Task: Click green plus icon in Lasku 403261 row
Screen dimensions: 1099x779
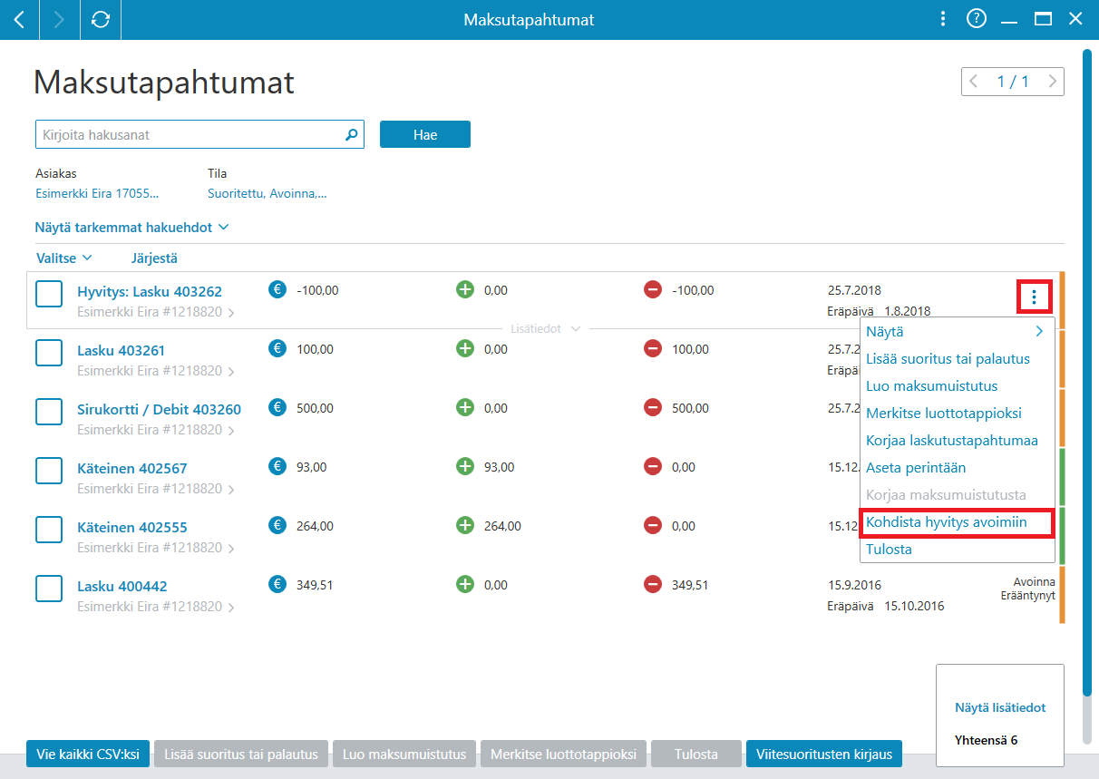Action: click(x=465, y=349)
